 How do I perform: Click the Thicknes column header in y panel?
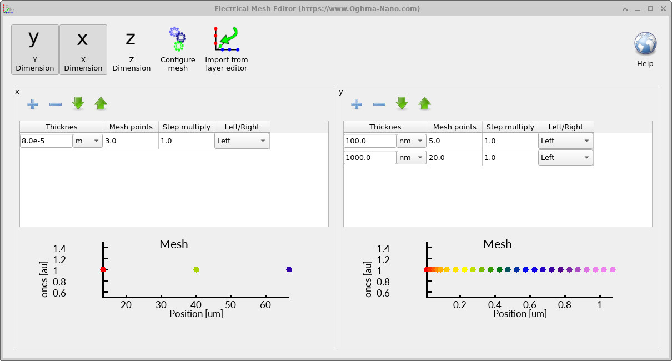click(x=385, y=127)
